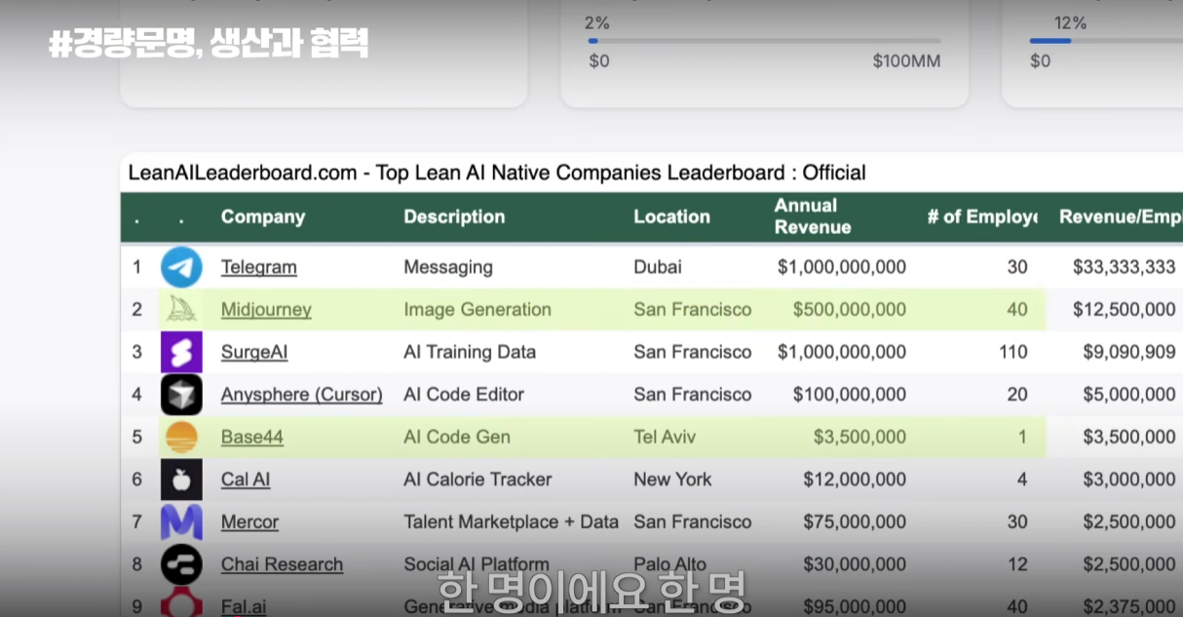Click the Base44 orange sun logo
Image resolution: width=1183 pixels, height=617 pixels.
[x=181, y=437]
